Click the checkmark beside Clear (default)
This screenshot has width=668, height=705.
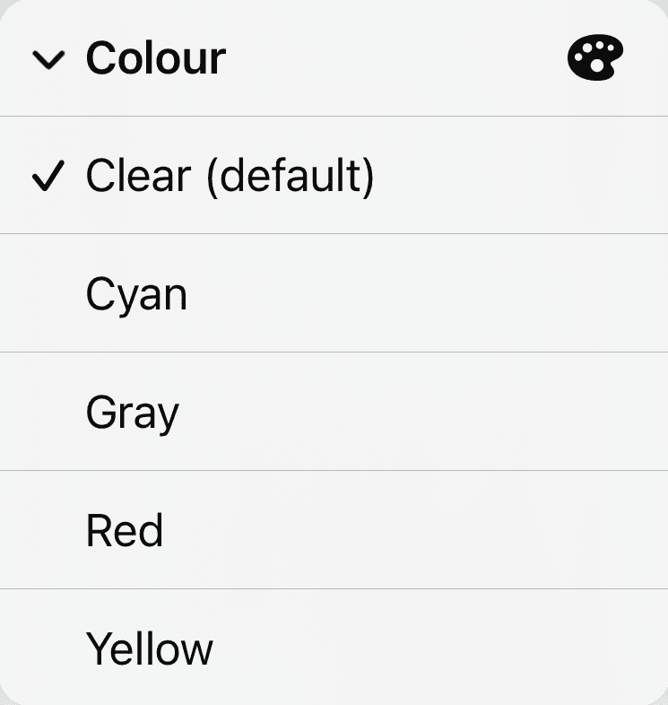pos(48,178)
